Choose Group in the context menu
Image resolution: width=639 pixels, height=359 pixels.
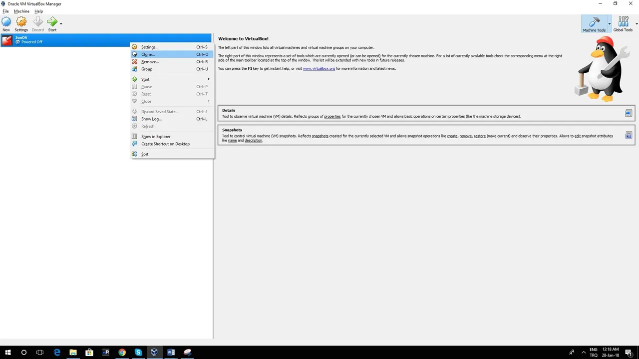click(x=172, y=69)
